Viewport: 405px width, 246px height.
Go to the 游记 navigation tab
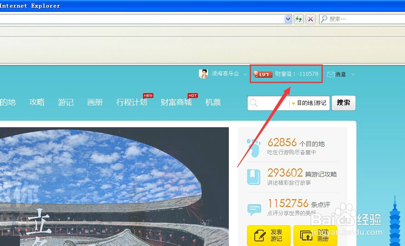(x=66, y=102)
